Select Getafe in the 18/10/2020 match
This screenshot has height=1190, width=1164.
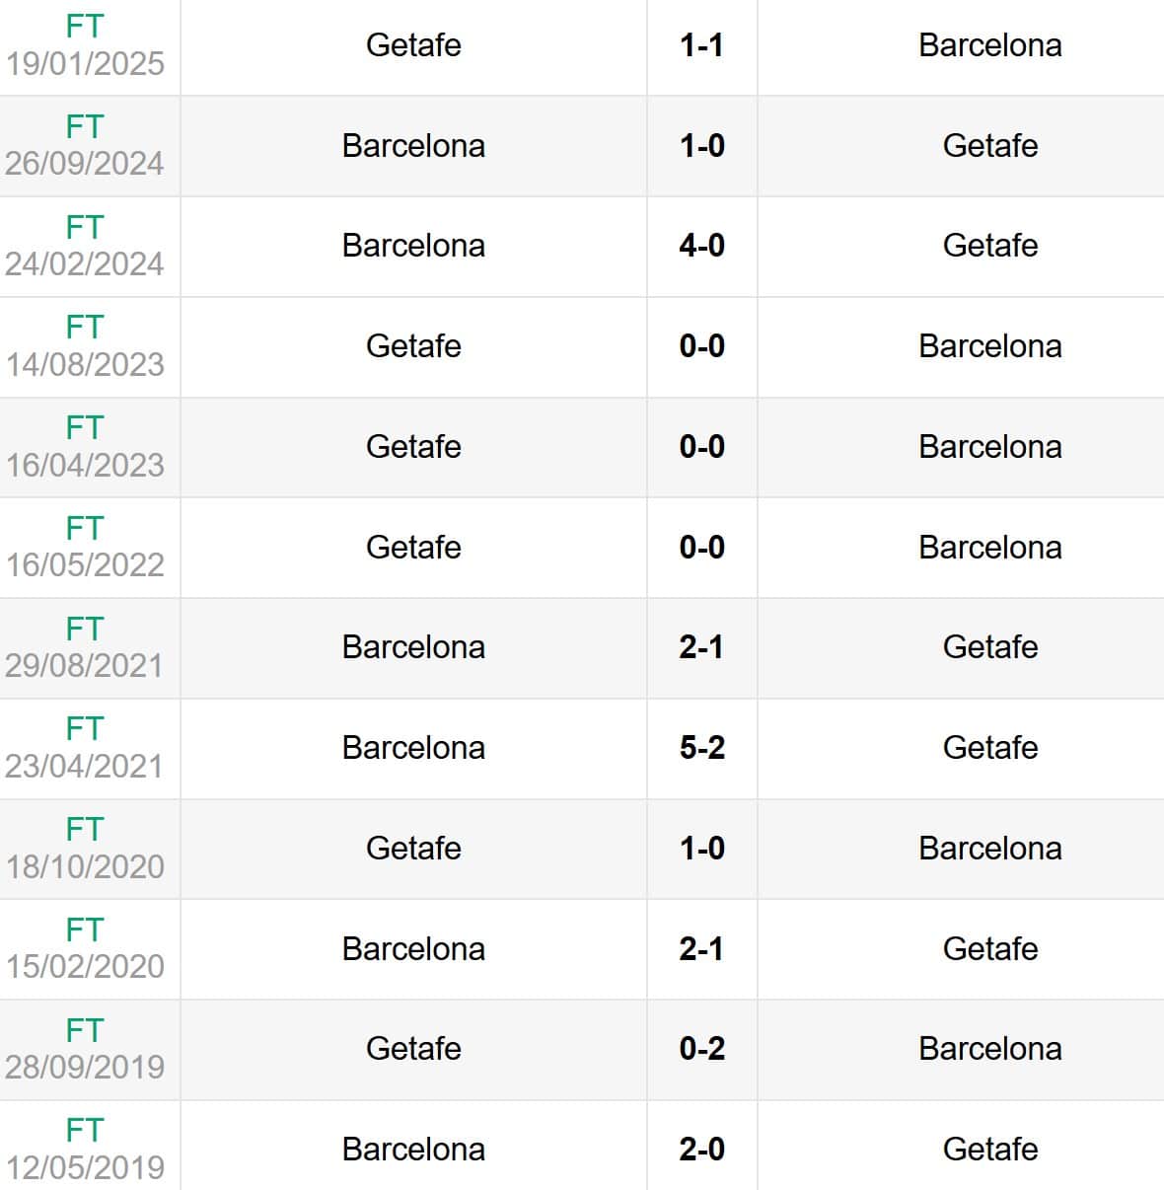(x=413, y=849)
